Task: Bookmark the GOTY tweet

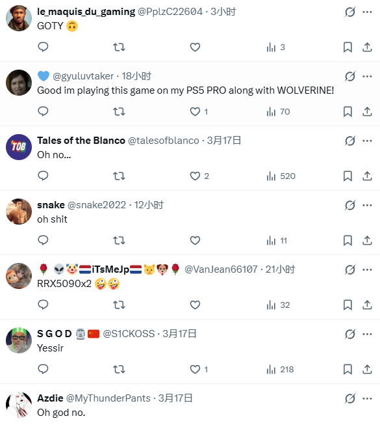Action: click(x=348, y=47)
